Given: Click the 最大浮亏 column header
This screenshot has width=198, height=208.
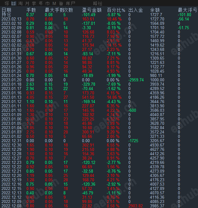Looking at the screenshot, I should tap(187, 10).
